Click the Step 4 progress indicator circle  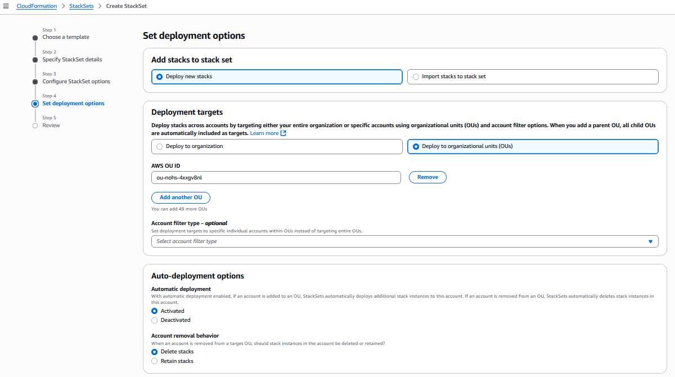tap(35, 103)
